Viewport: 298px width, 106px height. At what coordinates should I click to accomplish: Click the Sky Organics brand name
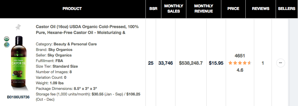pyautogui.click(x=60, y=49)
